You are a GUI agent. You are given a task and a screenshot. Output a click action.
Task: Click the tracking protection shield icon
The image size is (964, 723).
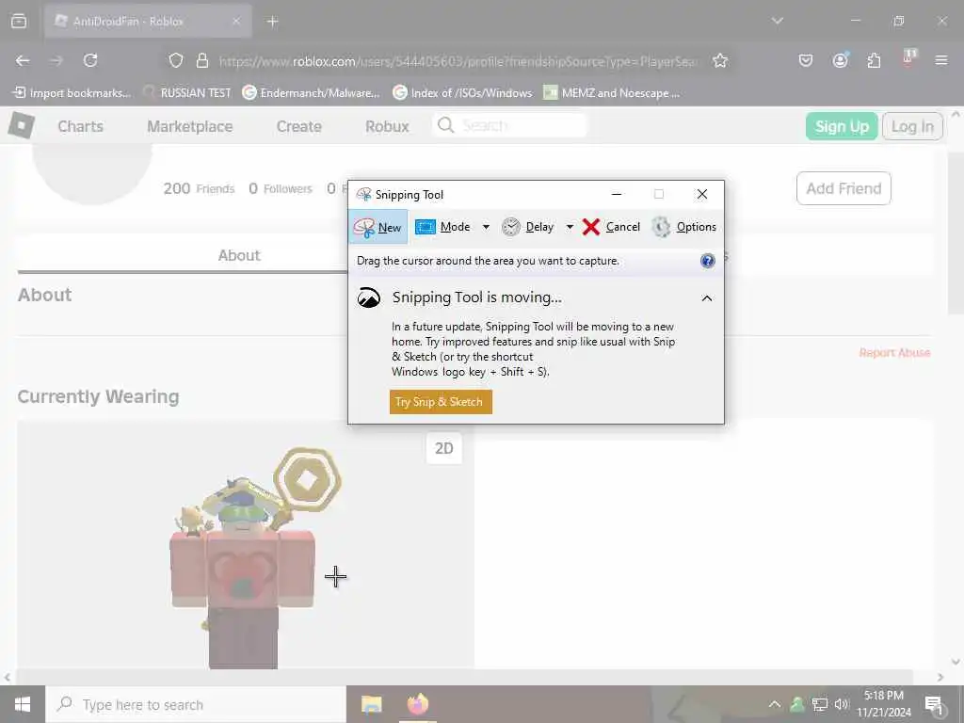176,60
